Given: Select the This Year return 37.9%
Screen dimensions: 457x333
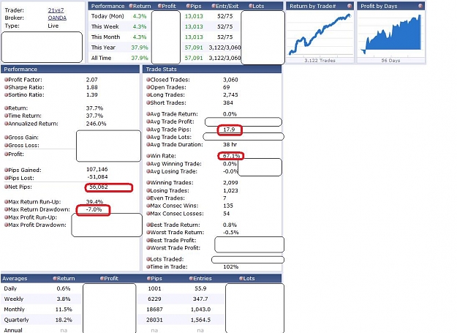Looking at the screenshot, I should (140, 48).
